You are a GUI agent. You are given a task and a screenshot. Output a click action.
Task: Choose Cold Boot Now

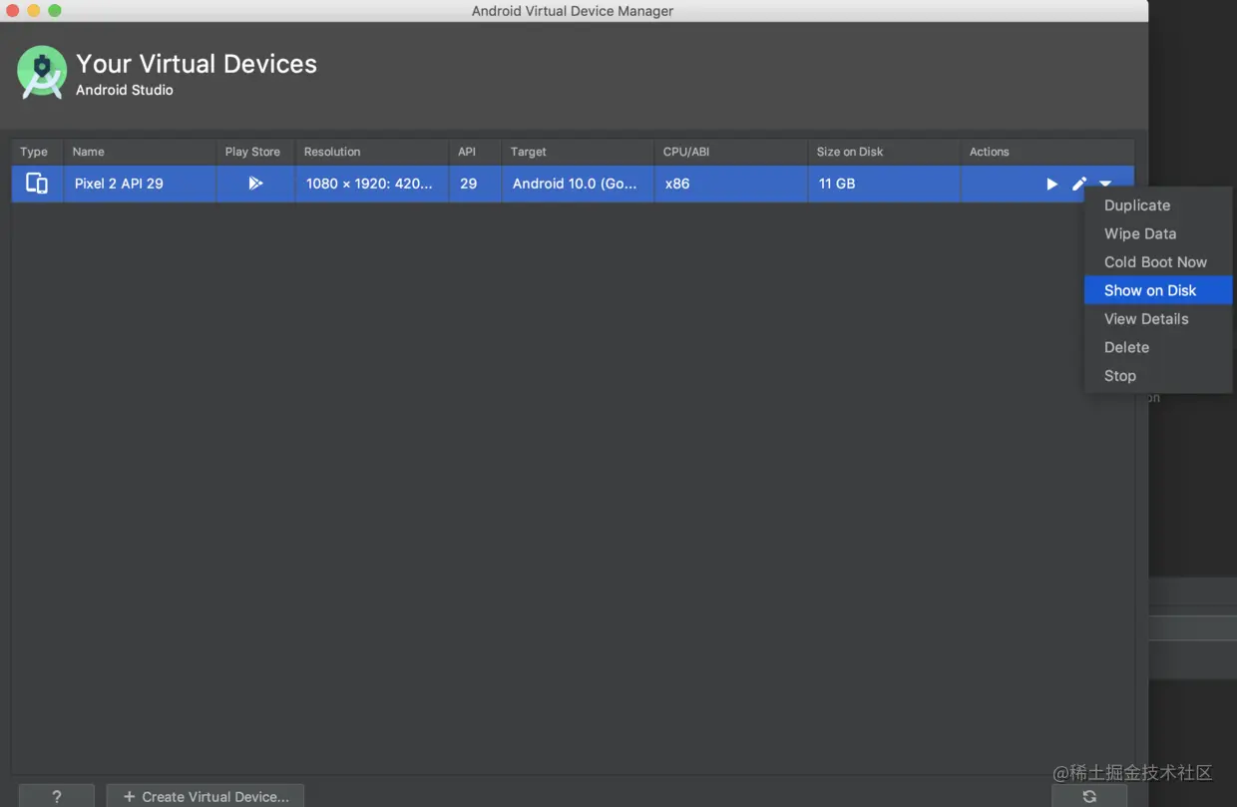(x=1157, y=262)
